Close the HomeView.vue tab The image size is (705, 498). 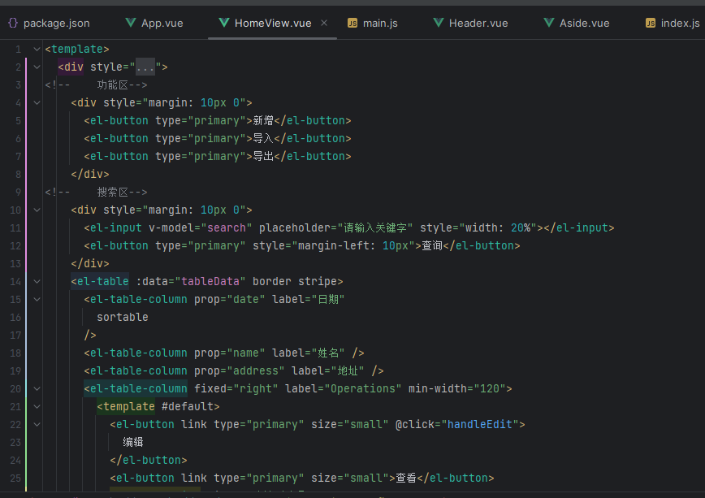click(x=324, y=23)
